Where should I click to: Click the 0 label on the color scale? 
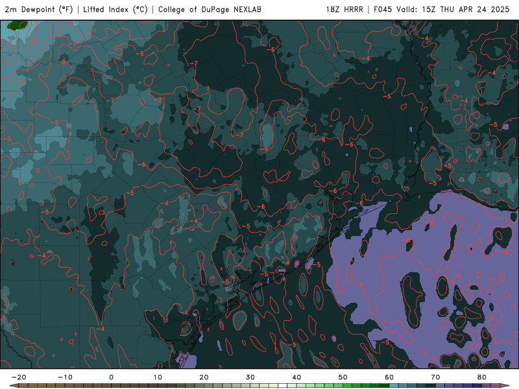point(111,377)
